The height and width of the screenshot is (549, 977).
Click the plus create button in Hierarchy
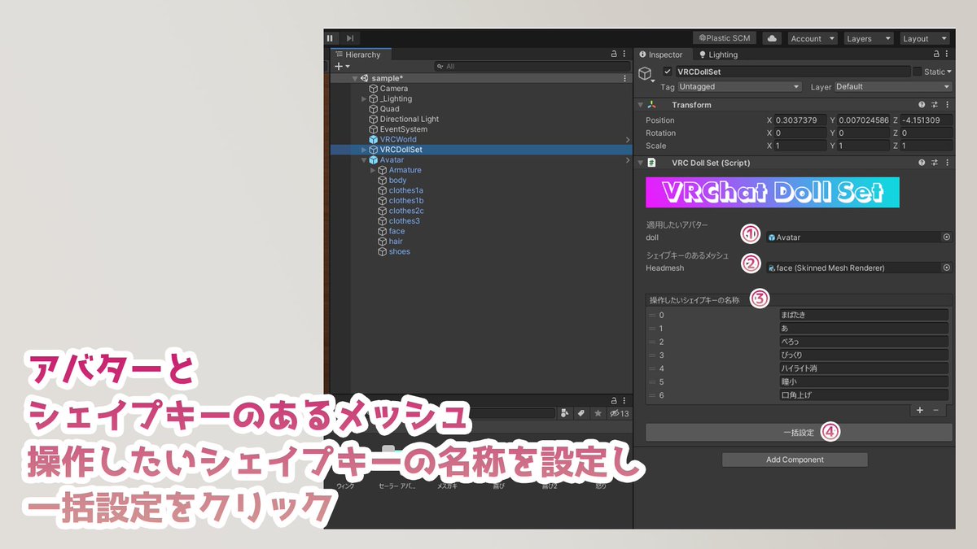[x=342, y=67]
